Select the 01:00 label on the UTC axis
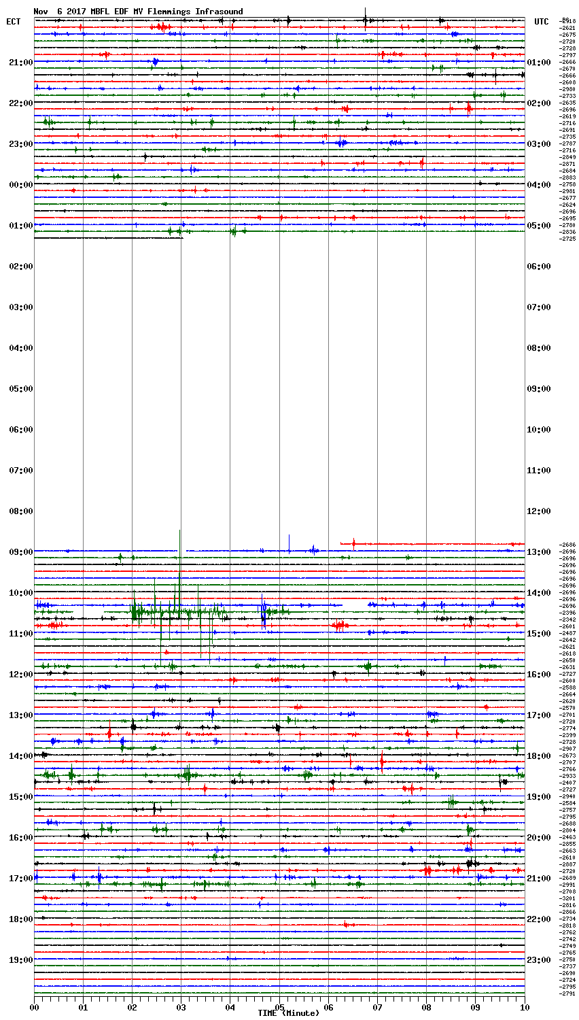The image size is (579, 1020). click(539, 63)
